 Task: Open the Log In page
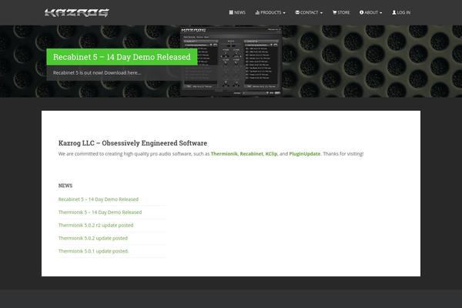(x=401, y=12)
